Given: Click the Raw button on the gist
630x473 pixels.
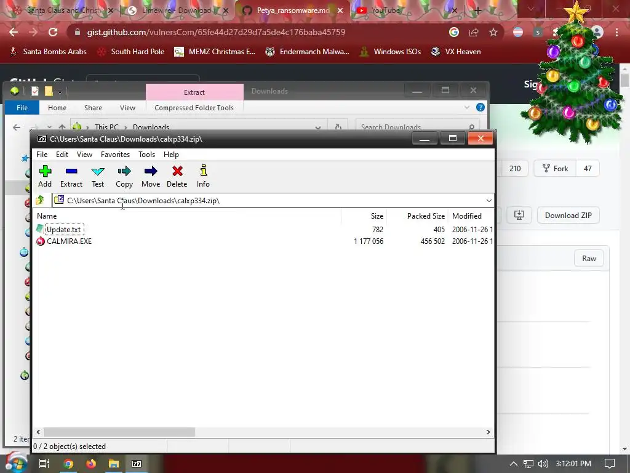Looking at the screenshot, I should pos(589,258).
